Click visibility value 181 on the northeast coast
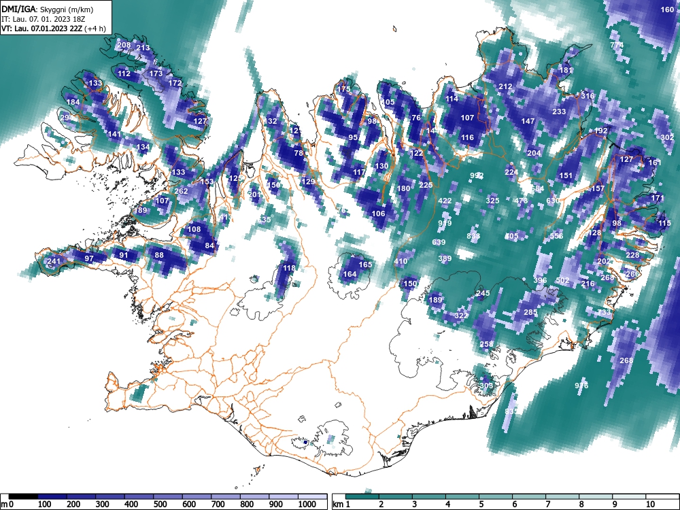The image size is (680, 510). 566,70
